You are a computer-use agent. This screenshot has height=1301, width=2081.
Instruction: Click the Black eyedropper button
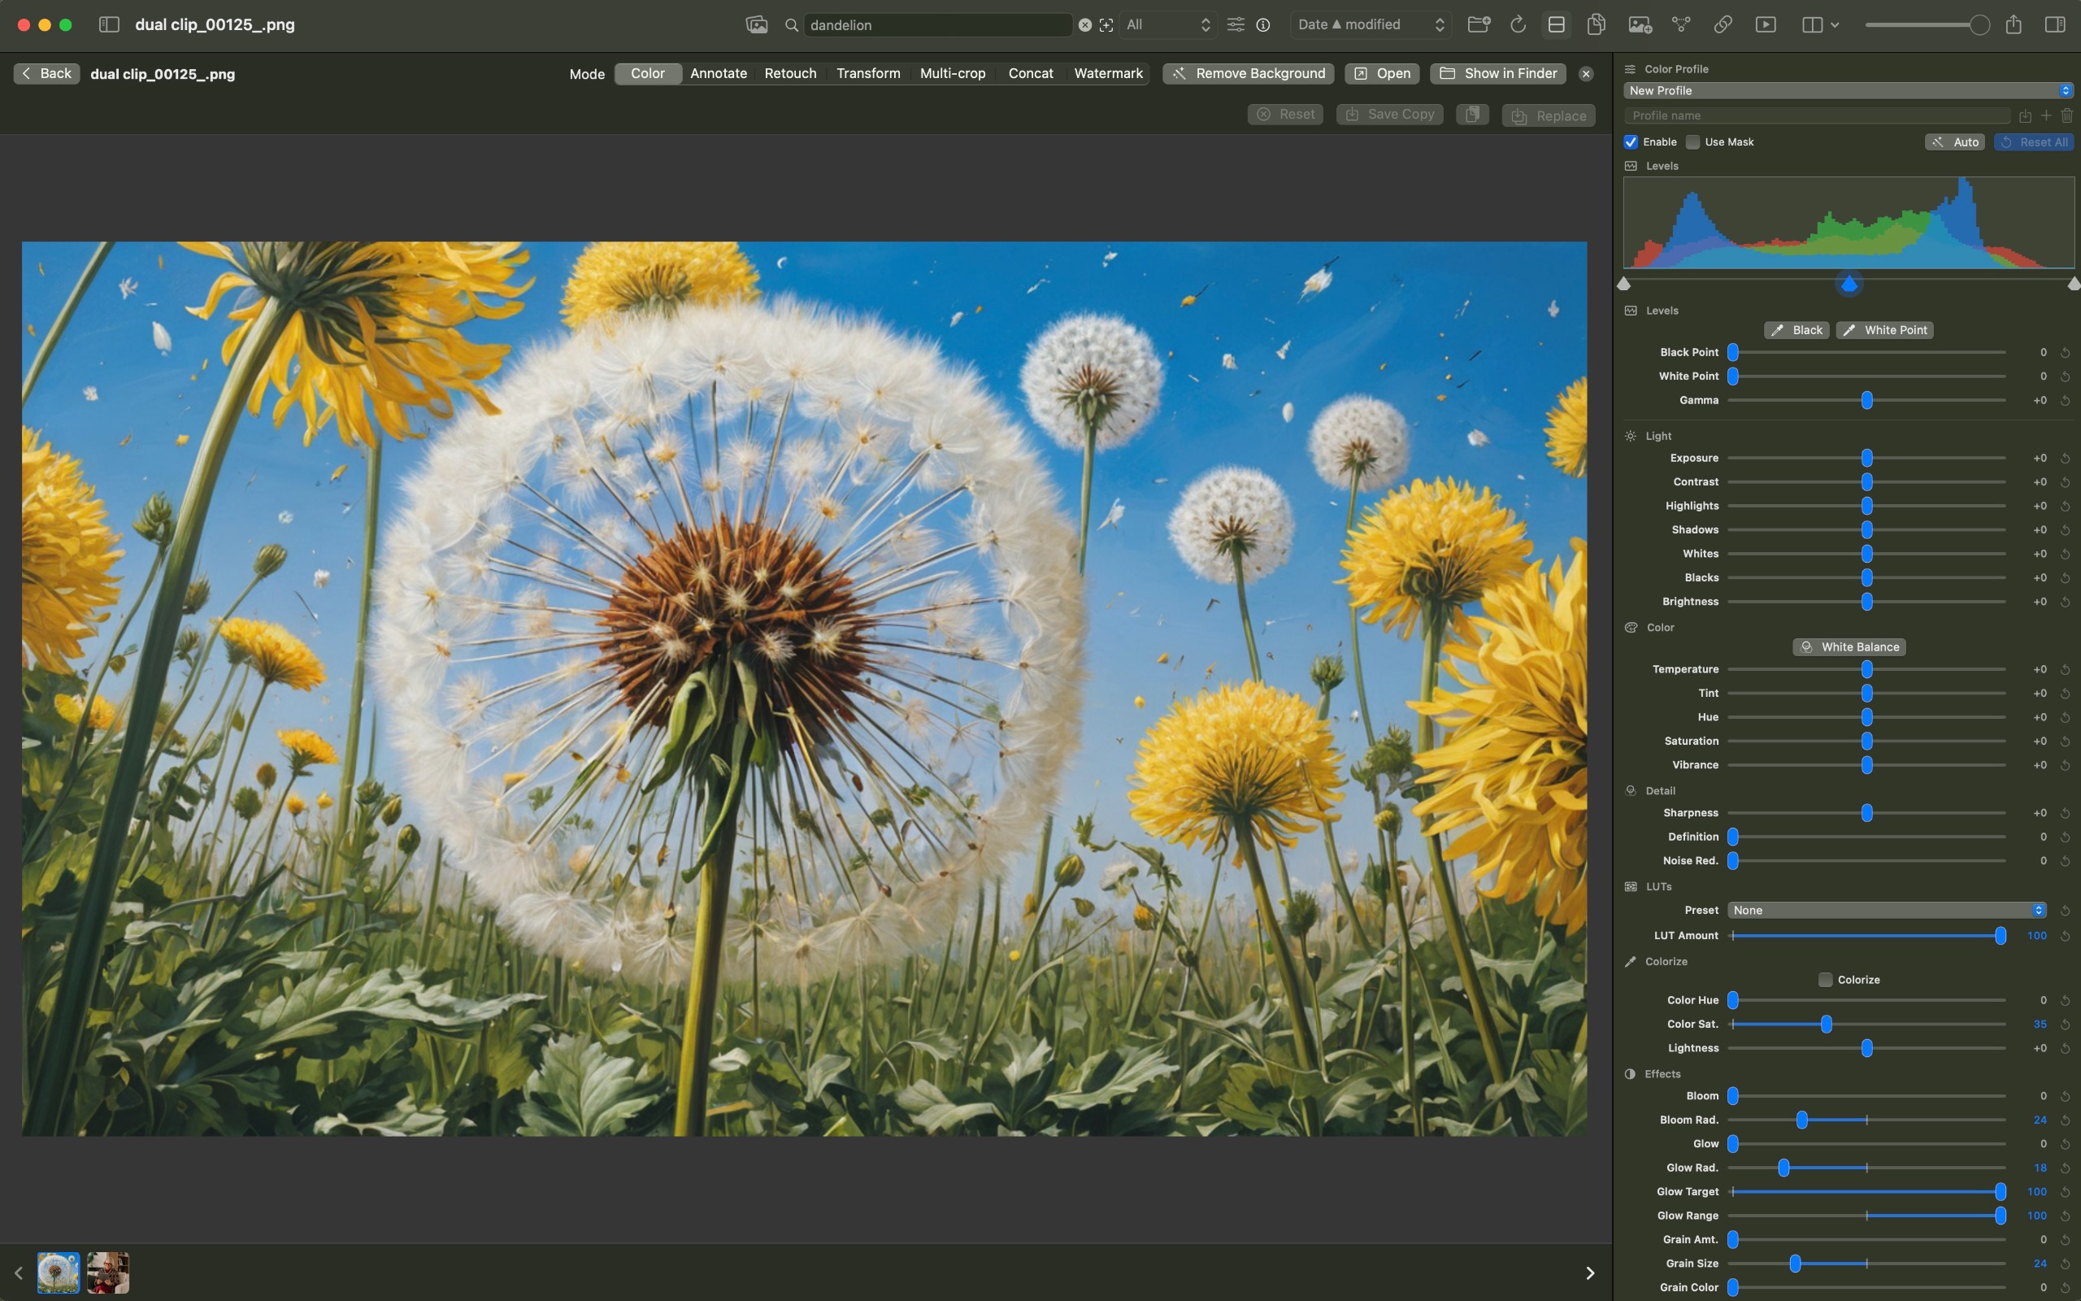[x=1796, y=330]
